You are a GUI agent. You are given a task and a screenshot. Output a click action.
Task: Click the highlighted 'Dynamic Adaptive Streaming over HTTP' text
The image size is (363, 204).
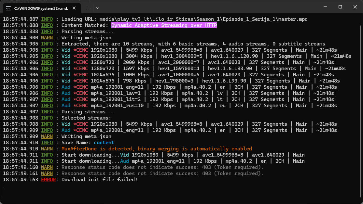pos(164,25)
